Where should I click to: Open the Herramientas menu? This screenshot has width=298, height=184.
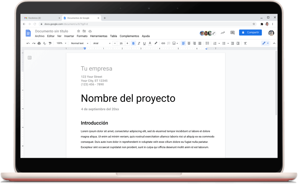click(x=99, y=36)
